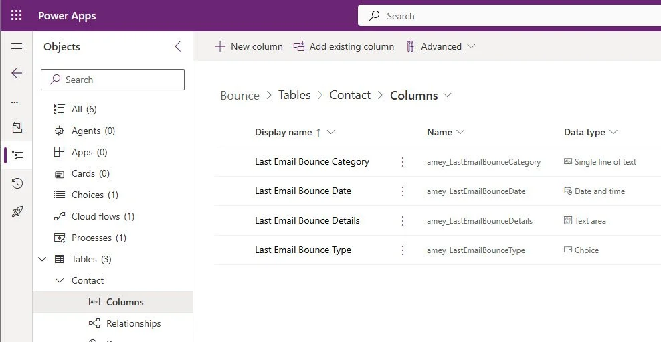Collapse the Contact node chevron
Viewport: 661px width, 342px height.
pyautogui.click(x=60, y=280)
